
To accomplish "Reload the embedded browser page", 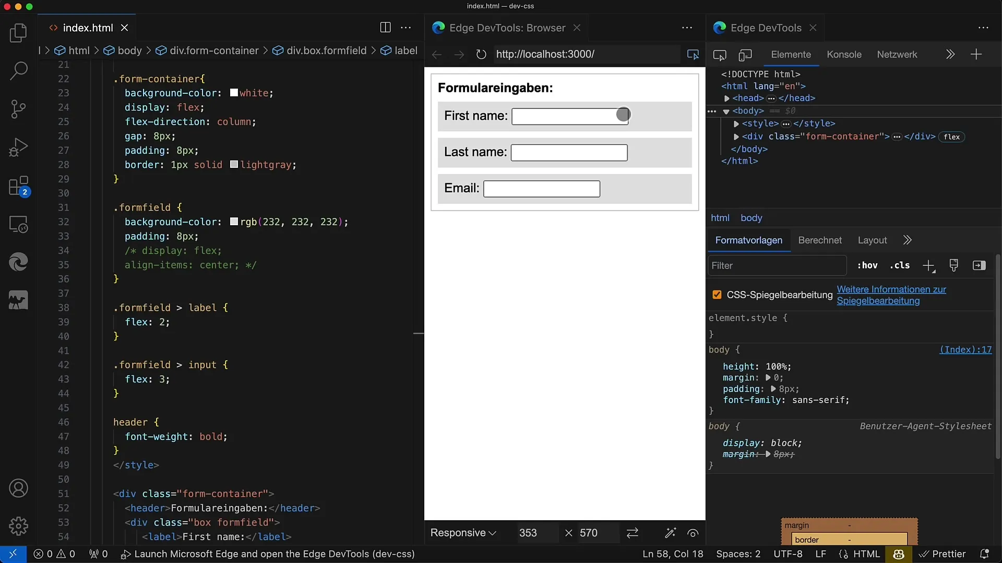I will (x=481, y=54).
